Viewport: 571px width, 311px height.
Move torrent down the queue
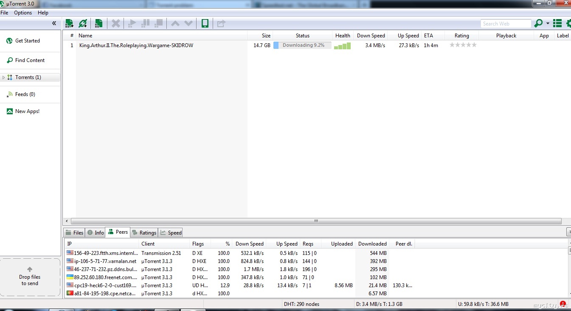188,23
